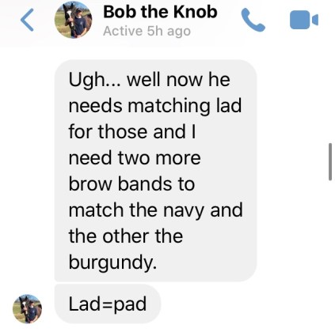The image size is (335, 332).
Task: Click the line reading need two more
Action: point(135,158)
